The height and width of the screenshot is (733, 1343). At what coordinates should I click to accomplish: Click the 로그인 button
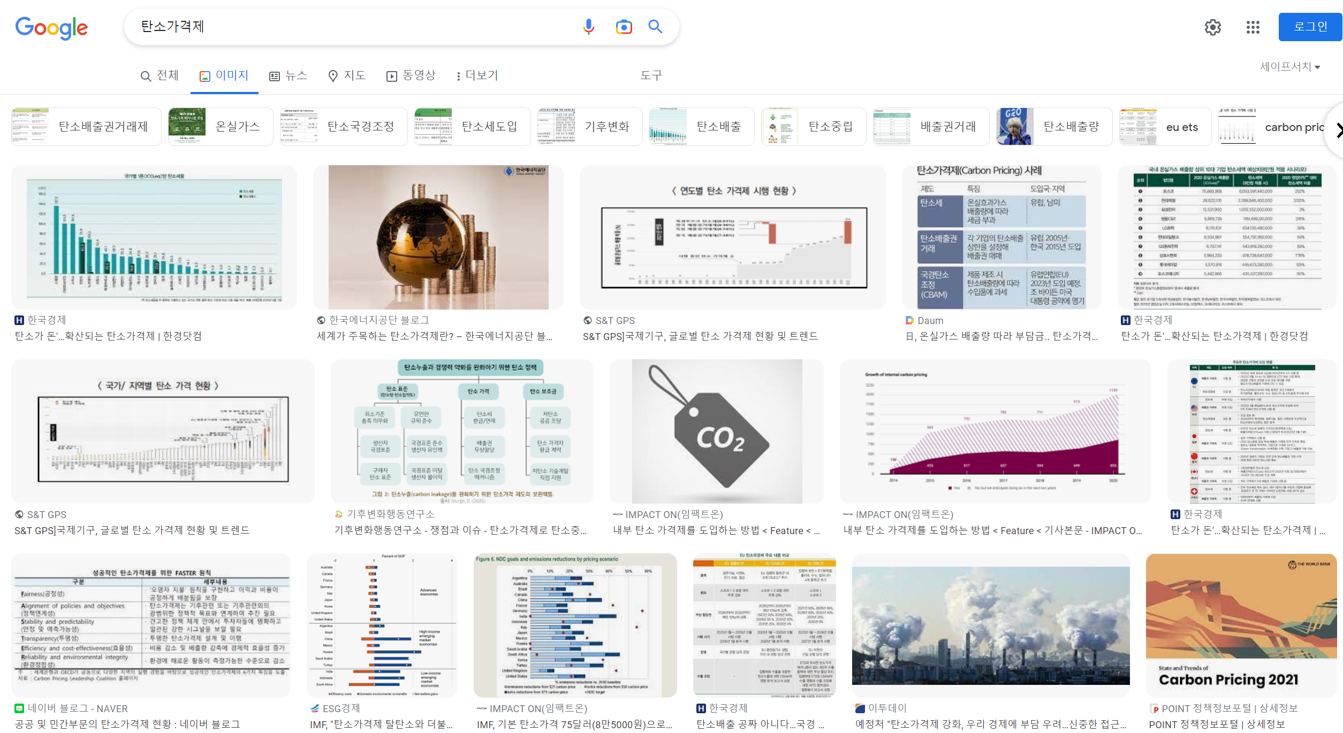[x=1310, y=27]
